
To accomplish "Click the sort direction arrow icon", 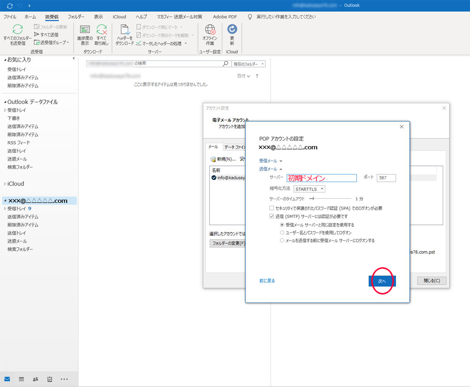I will coord(257,76).
